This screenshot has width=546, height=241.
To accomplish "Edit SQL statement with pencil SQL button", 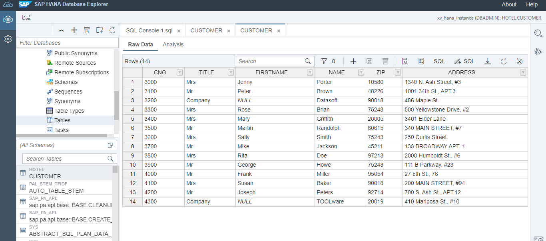I will 465,61.
